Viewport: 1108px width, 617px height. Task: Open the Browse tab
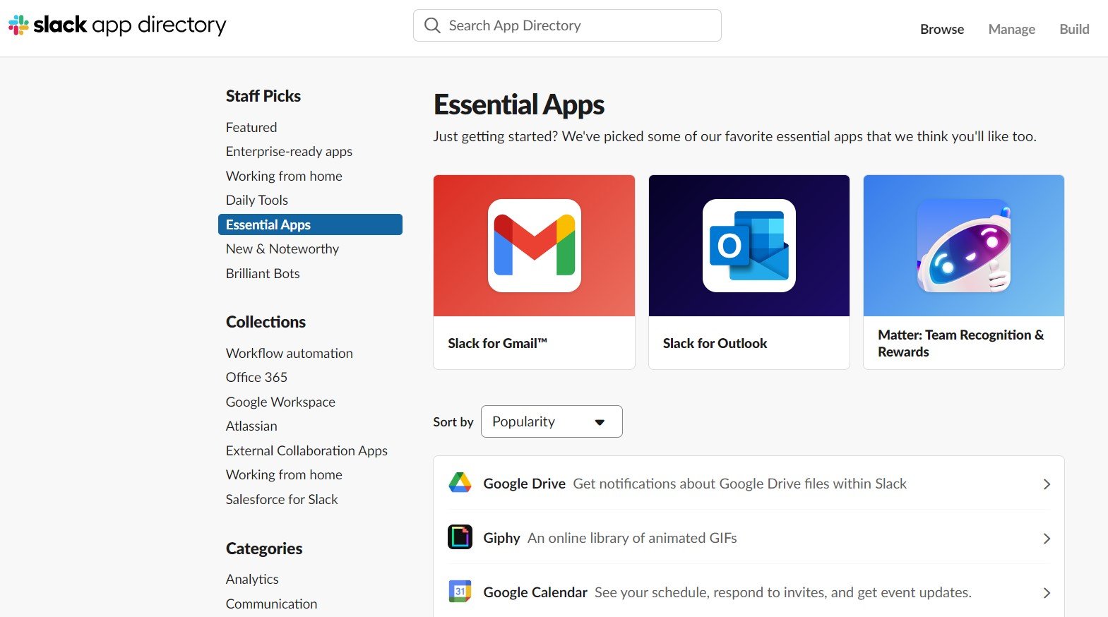point(941,29)
